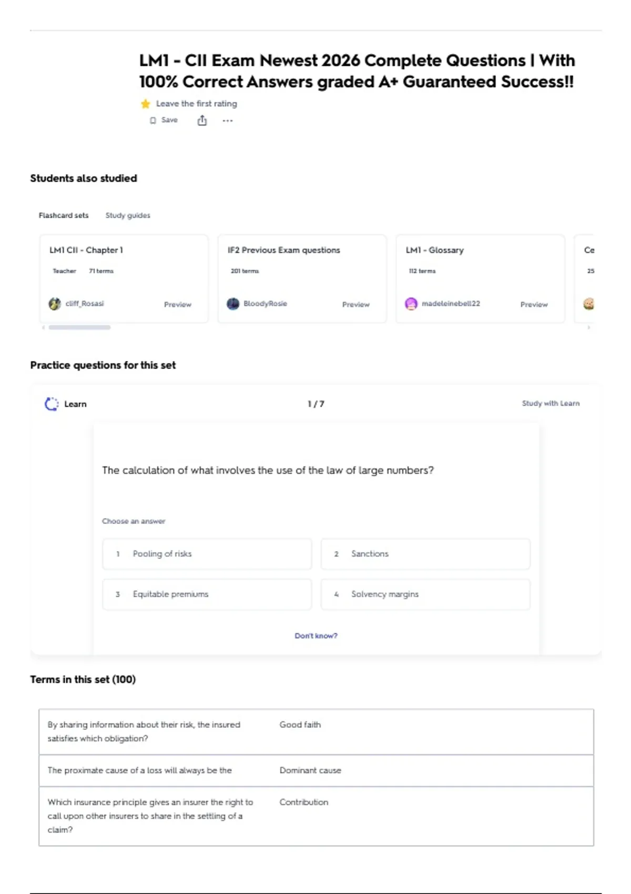Click the horizontal carousel scrollbar thumb
The height and width of the screenshot is (894, 631).
[79, 327]
